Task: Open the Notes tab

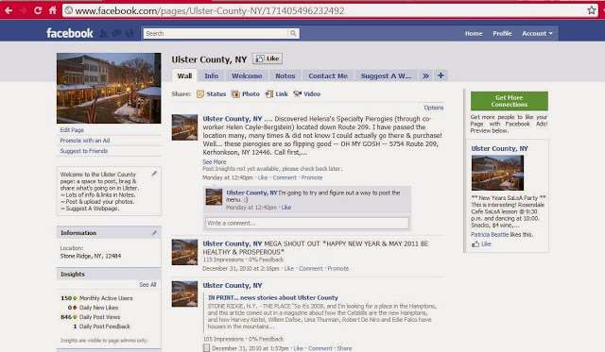Action: [x=285, y=75]
